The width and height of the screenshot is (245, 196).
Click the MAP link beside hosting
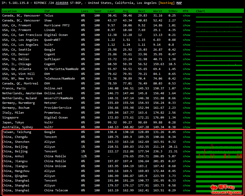pos(179,3)
